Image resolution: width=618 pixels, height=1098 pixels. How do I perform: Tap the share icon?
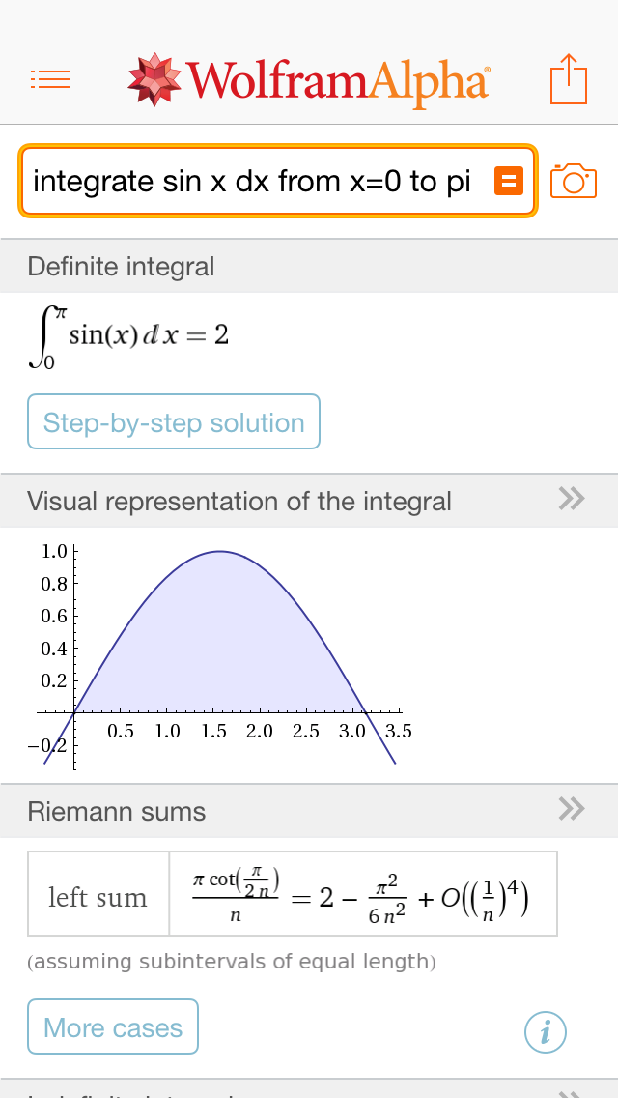pyautogui.click(x=569, y=78)
